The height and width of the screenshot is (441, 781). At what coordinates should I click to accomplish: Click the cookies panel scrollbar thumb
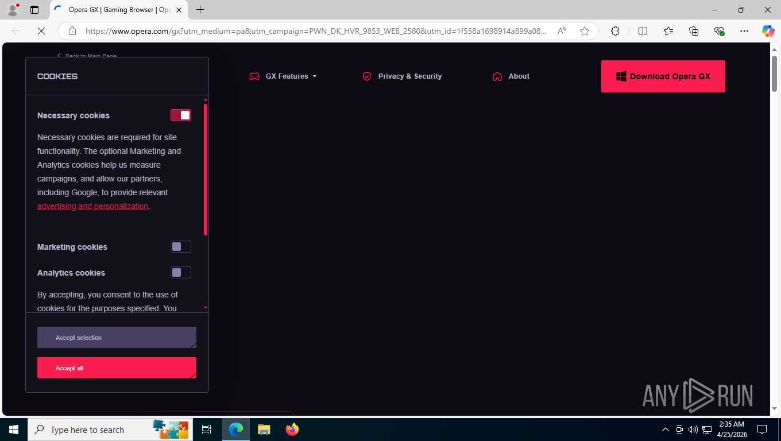pyautogui.click(x=206, y=169)
